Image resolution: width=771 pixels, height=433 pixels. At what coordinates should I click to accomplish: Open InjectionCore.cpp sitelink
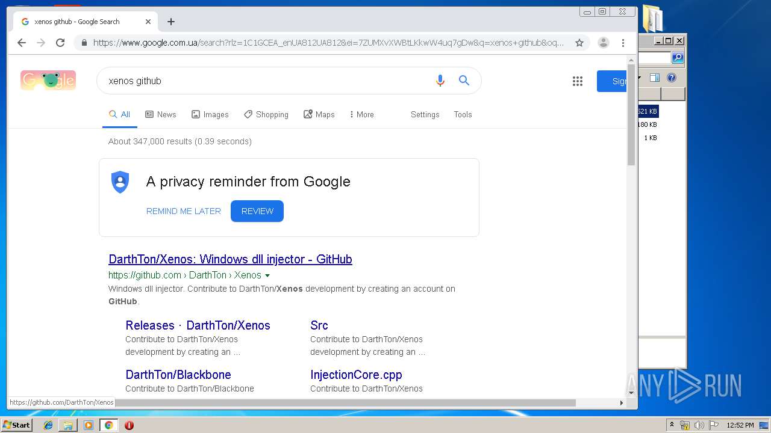pyautogui.click(x=356, y=375)
